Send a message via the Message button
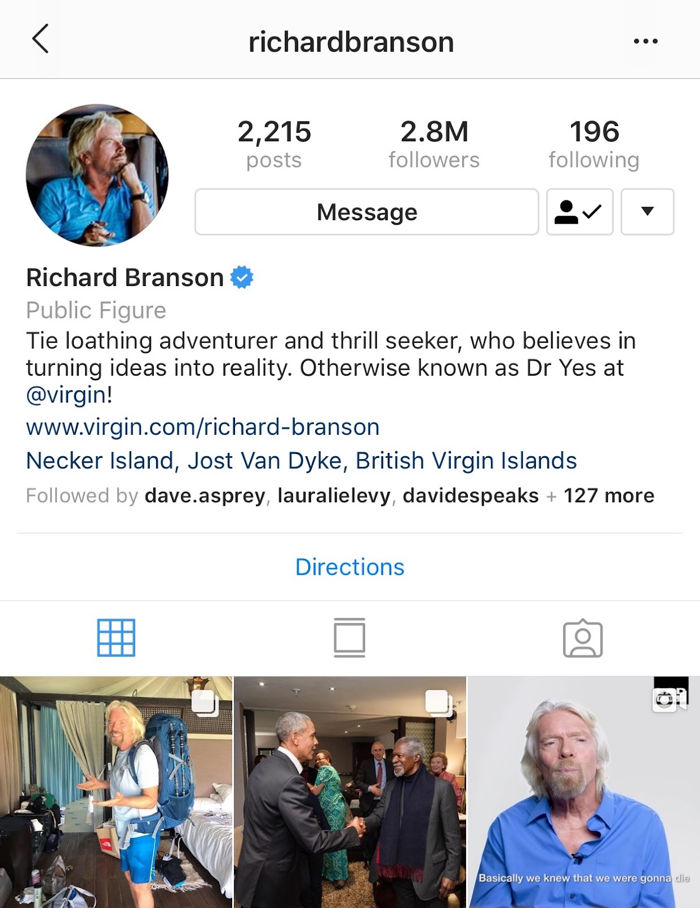Screen dimensions: 700x908 [x=367, y=212]
